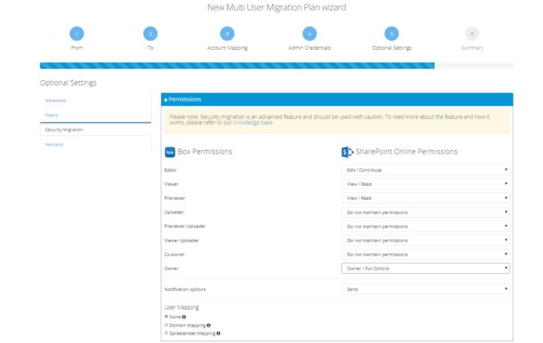The height and width of the screenshot is (343, 543).
Task: Click the 'User Mapping' label
Action: [x=181, y=307]
